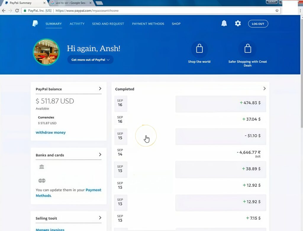
Task: Click the withdraw money link
Action: 51,133
